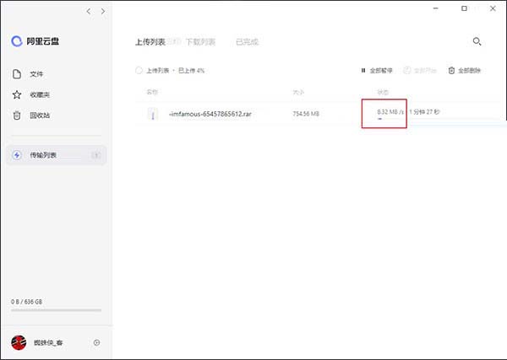
Task: Open search with the magnifier icon
Action: (x=477, y=41)
